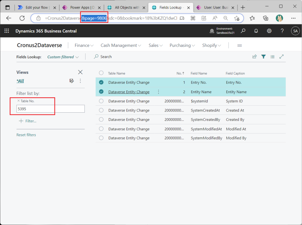This screenshot has height=225, width=302.
Task: Switch to User: User: Bus tab
Action: click(216, 7)
